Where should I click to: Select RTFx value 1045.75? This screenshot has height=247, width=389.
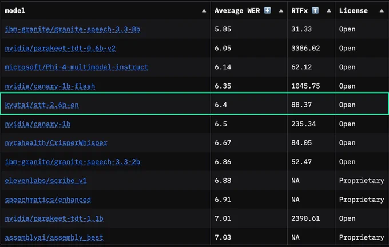[x=305, y=86]
